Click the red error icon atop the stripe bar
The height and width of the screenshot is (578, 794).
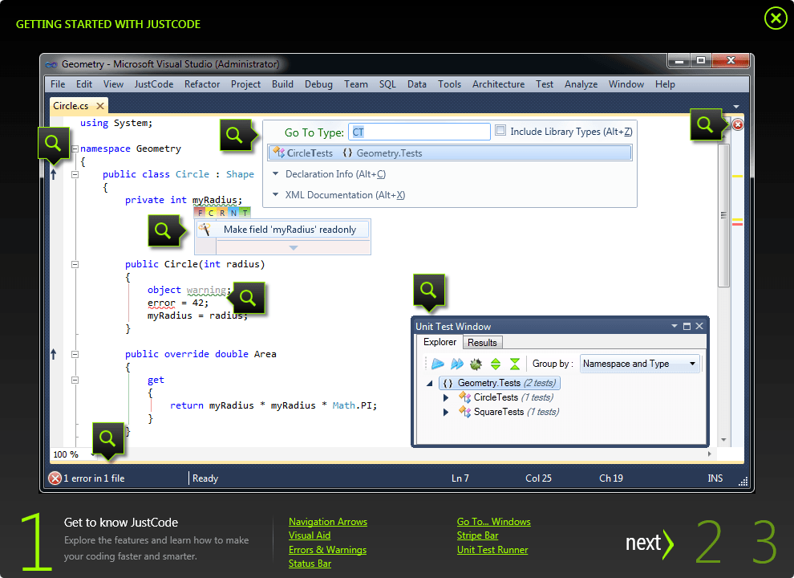[738, 124]
